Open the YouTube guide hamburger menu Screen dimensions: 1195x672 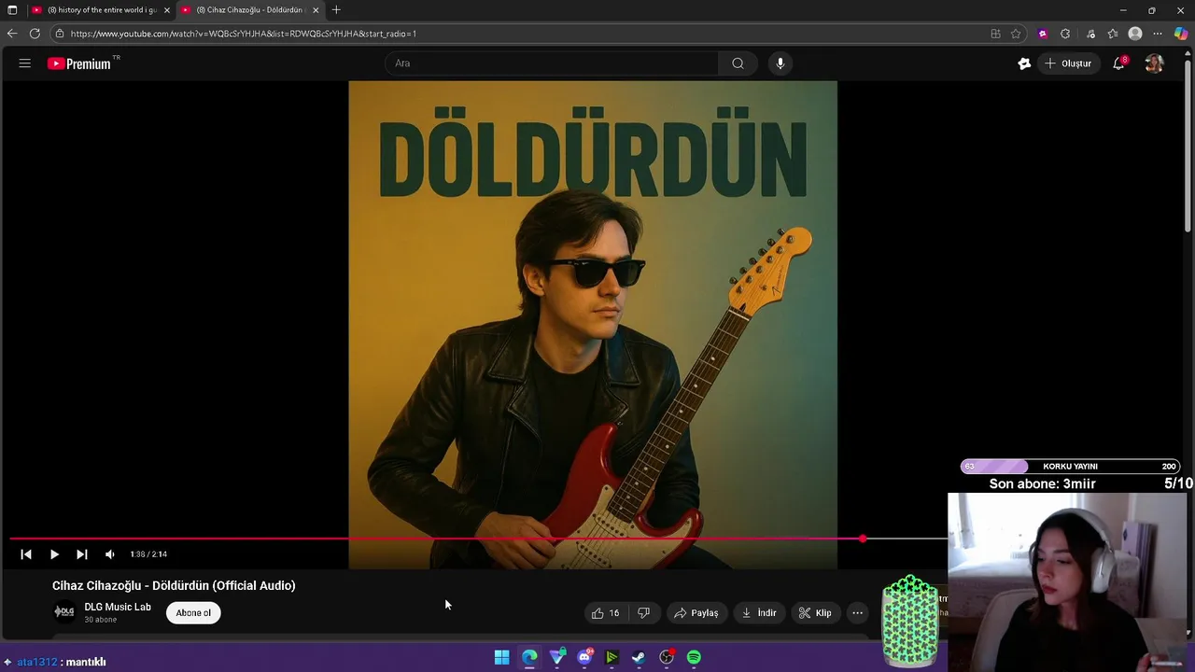click(x=25, y=63)
